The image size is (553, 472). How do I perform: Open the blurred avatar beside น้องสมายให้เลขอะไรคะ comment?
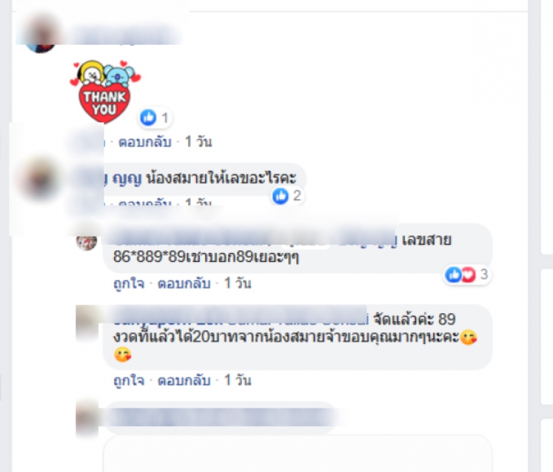coord(40,179)
